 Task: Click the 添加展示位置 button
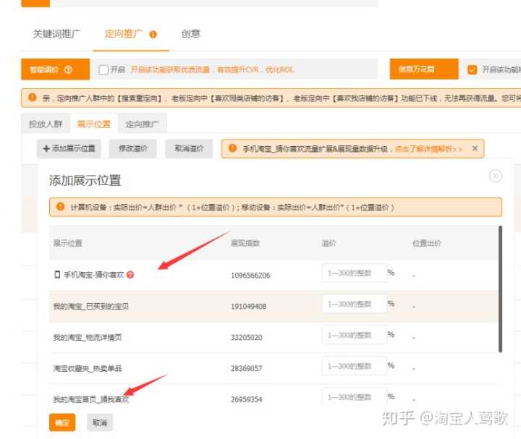click(69, 148)
